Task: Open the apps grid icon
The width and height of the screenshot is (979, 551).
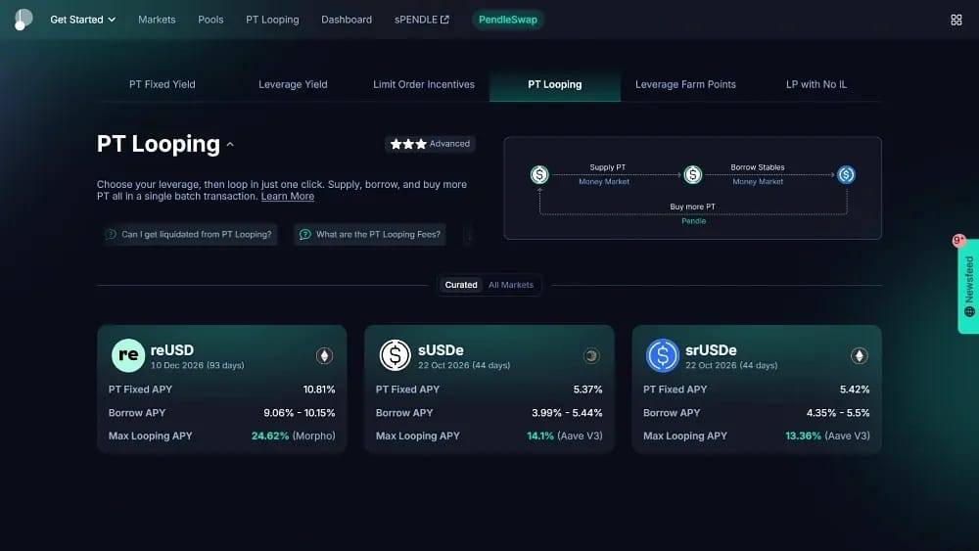Action: [x=956, y=20]
